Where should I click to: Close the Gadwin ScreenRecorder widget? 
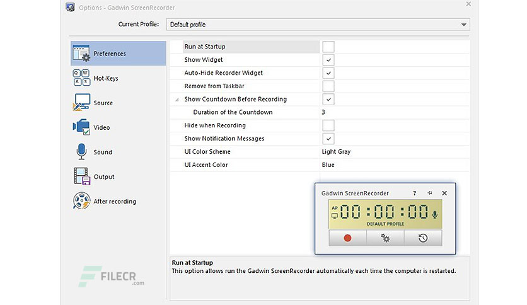point(444,193)
